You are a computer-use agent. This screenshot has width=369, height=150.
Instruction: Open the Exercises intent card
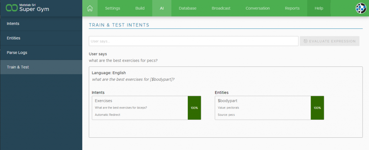(140, 108)
